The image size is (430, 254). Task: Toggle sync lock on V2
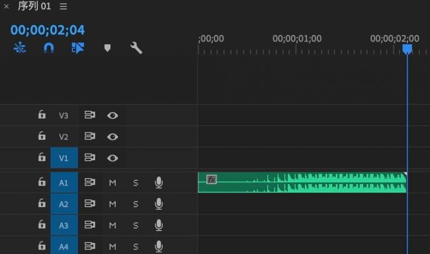[x=90, y=136]
